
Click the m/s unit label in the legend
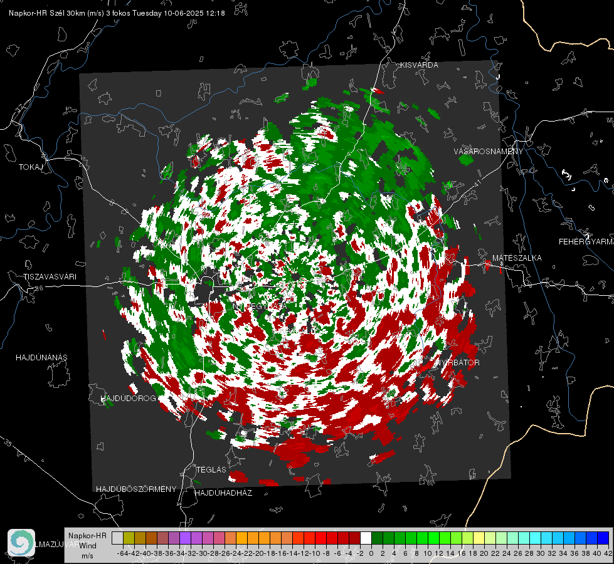pyautogui.click(x=87, y=556)
